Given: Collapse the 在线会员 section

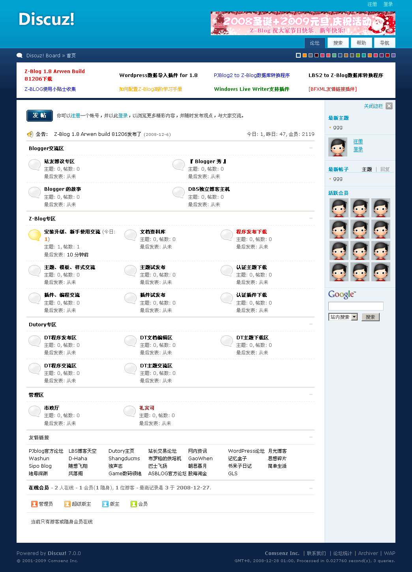Looking at the screenshot, I should click(311, 488).
